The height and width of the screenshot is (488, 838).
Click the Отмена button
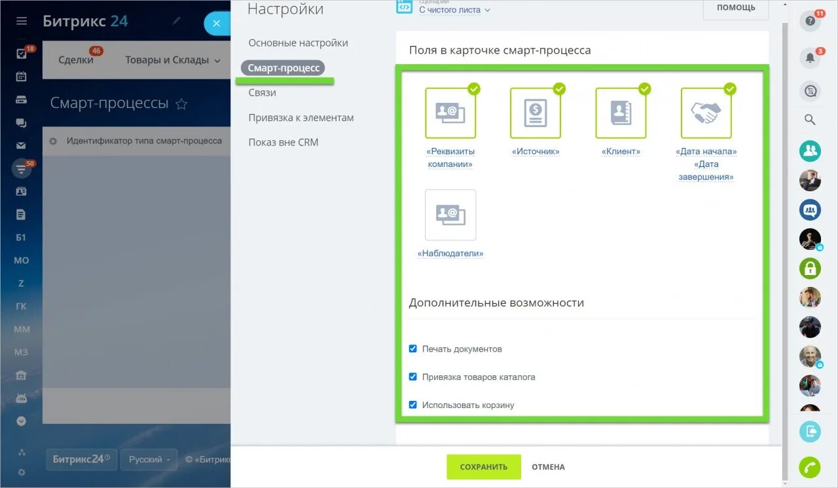pyautogui.click(x=548, y=467)
